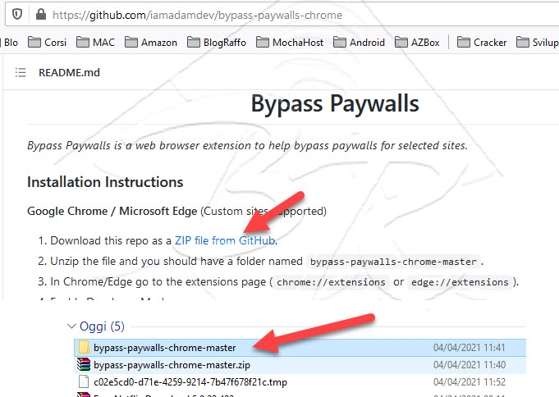Select bypass-paywalls-chrome-master.zip file
The width and height of the screenshot is (559, 397).
300,365
